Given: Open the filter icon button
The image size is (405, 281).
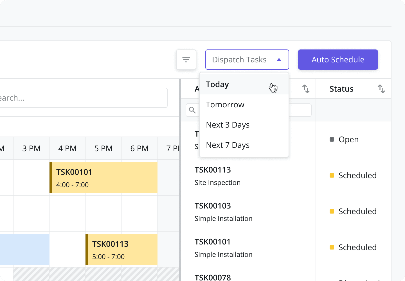Looking at the screenshot, I should pyautogui.click(x=186, y=60).
